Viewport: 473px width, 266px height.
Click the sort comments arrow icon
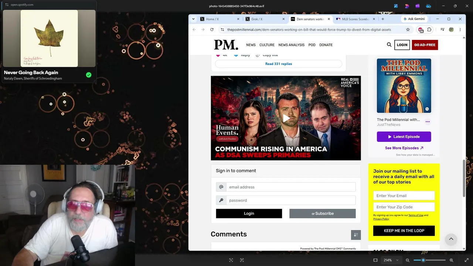(356, 235)
